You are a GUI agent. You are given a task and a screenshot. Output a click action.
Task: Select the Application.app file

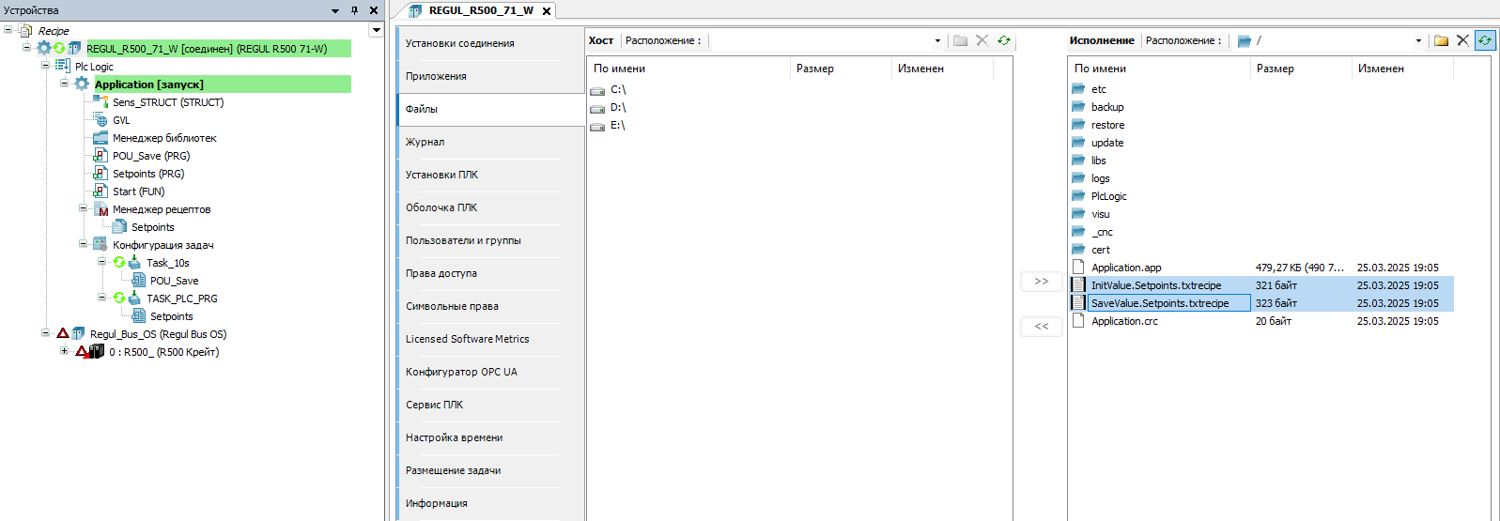(1125, 268)
